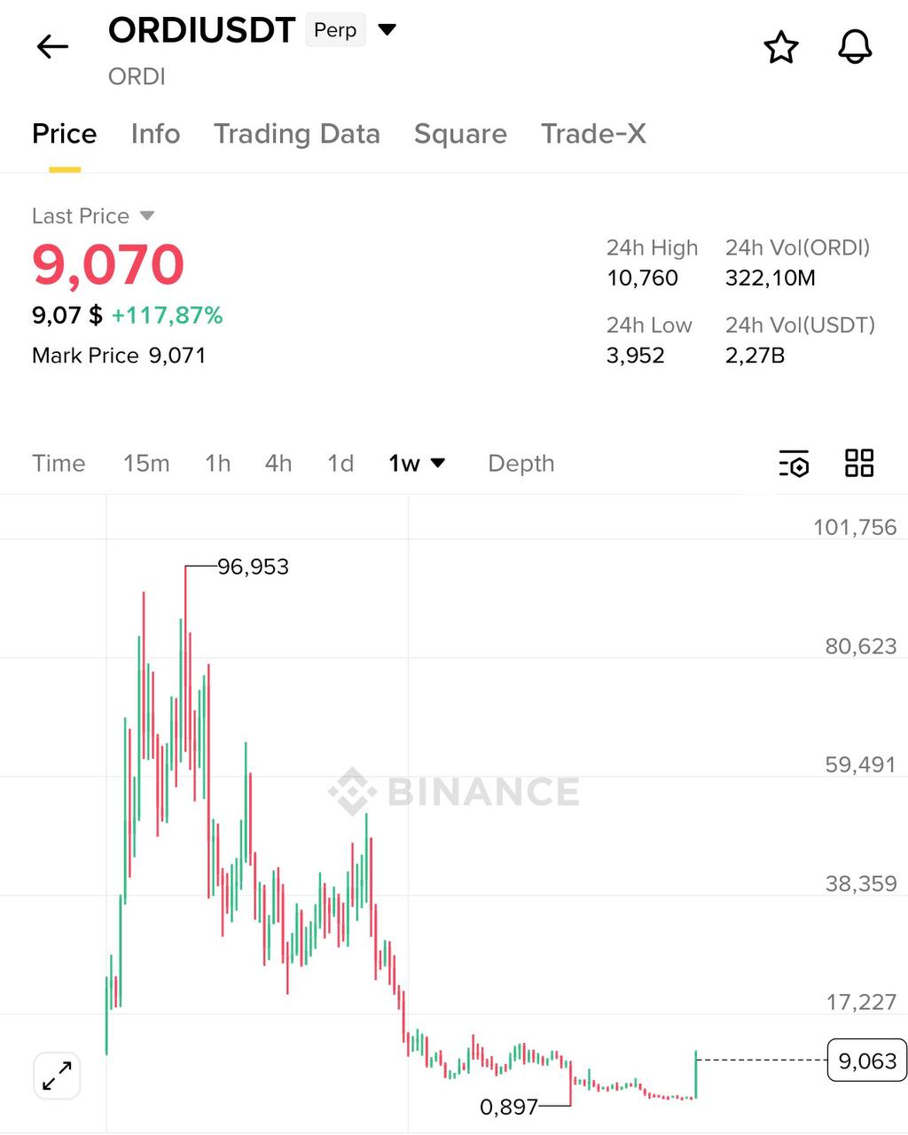Switch chart to 15m timeframe
The height and width of the screenshot is (1135, 908).
(x=146, y=463)
